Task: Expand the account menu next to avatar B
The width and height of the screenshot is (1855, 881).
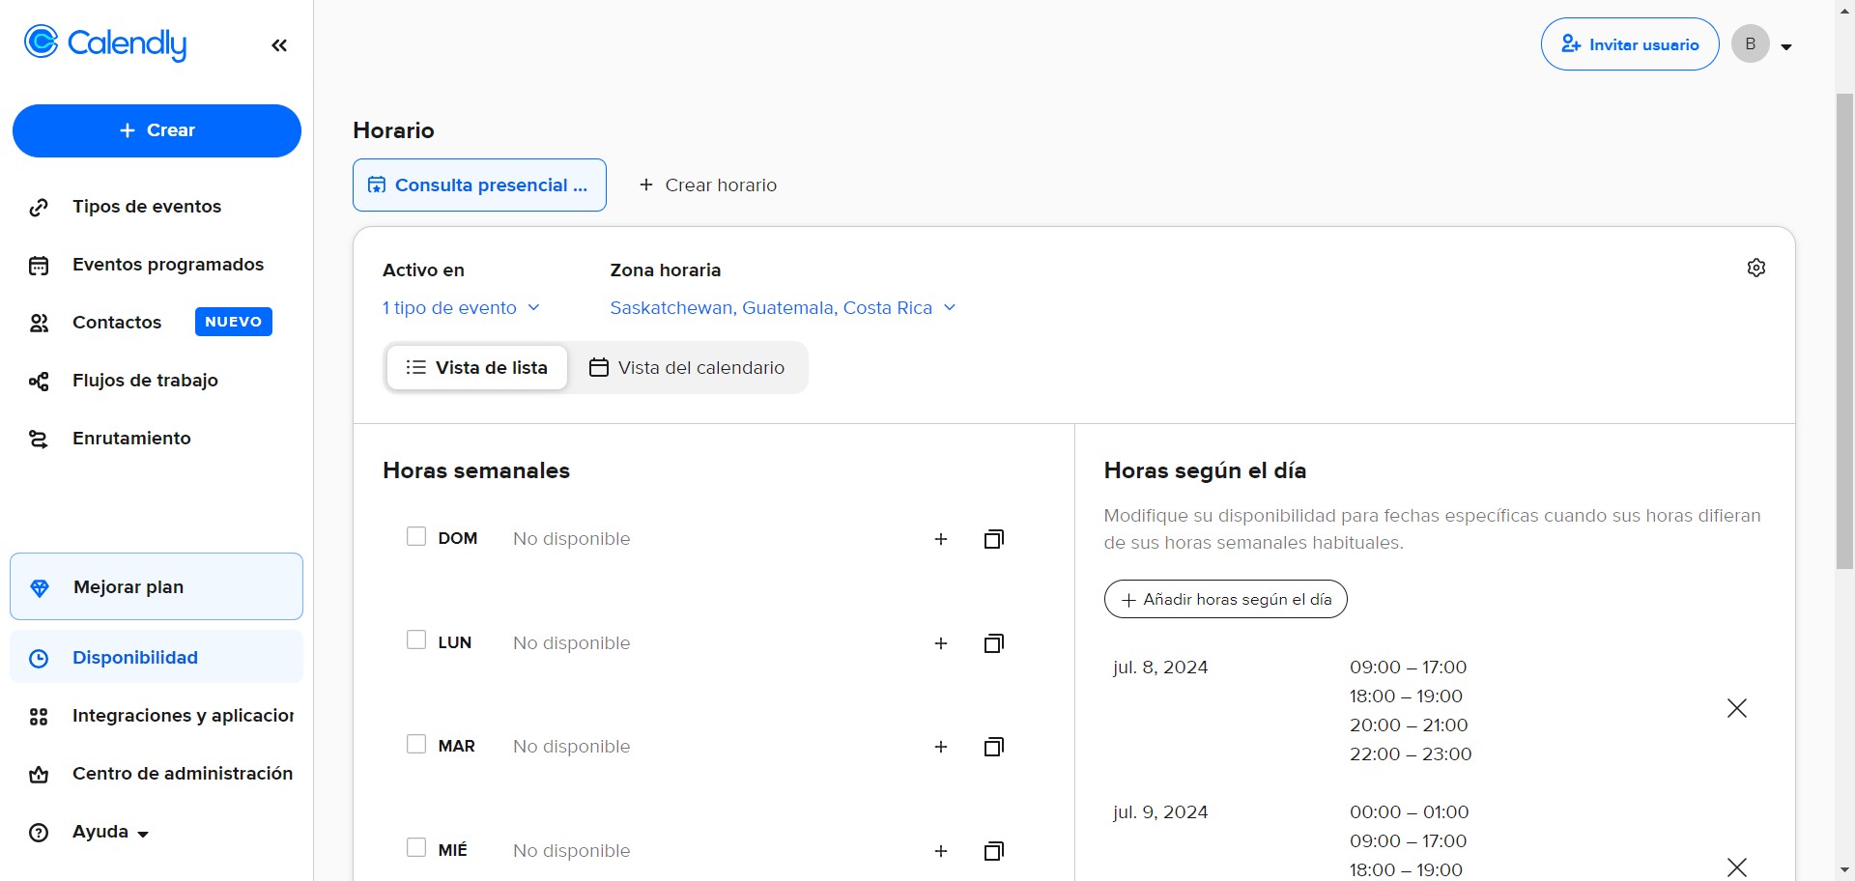Action: (1788, 44)
